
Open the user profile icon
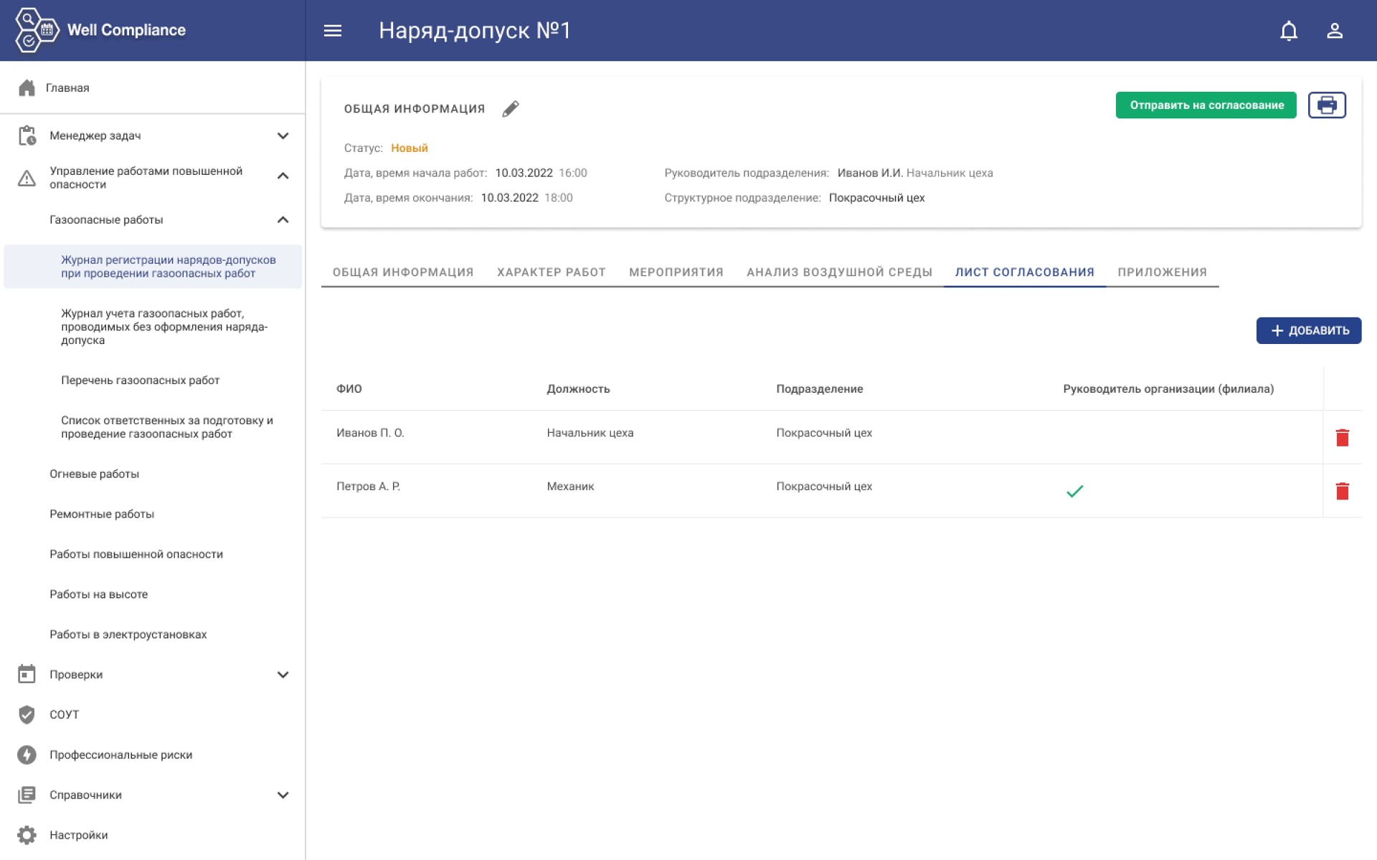click(x=1334, y=31)
